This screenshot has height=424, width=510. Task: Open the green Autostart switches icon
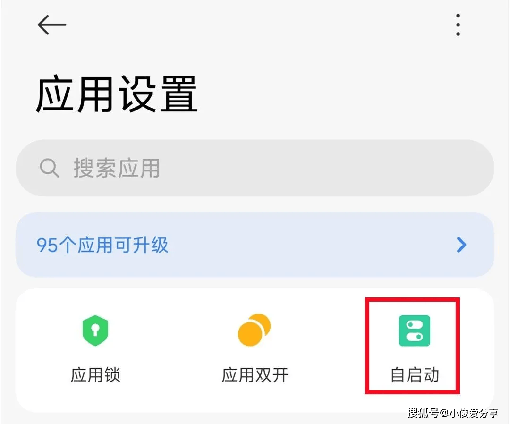(415, 331)
